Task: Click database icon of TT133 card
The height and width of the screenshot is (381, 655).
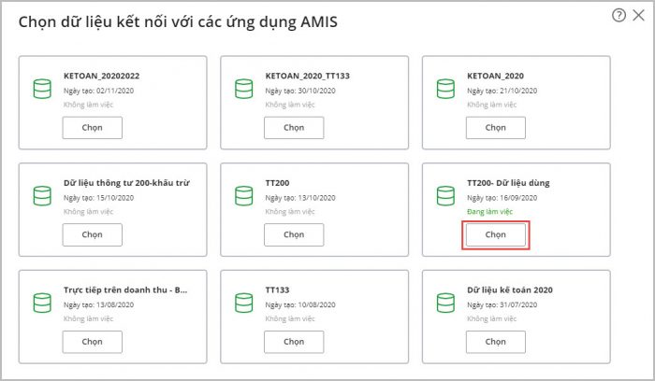Action: coord(244,303)
